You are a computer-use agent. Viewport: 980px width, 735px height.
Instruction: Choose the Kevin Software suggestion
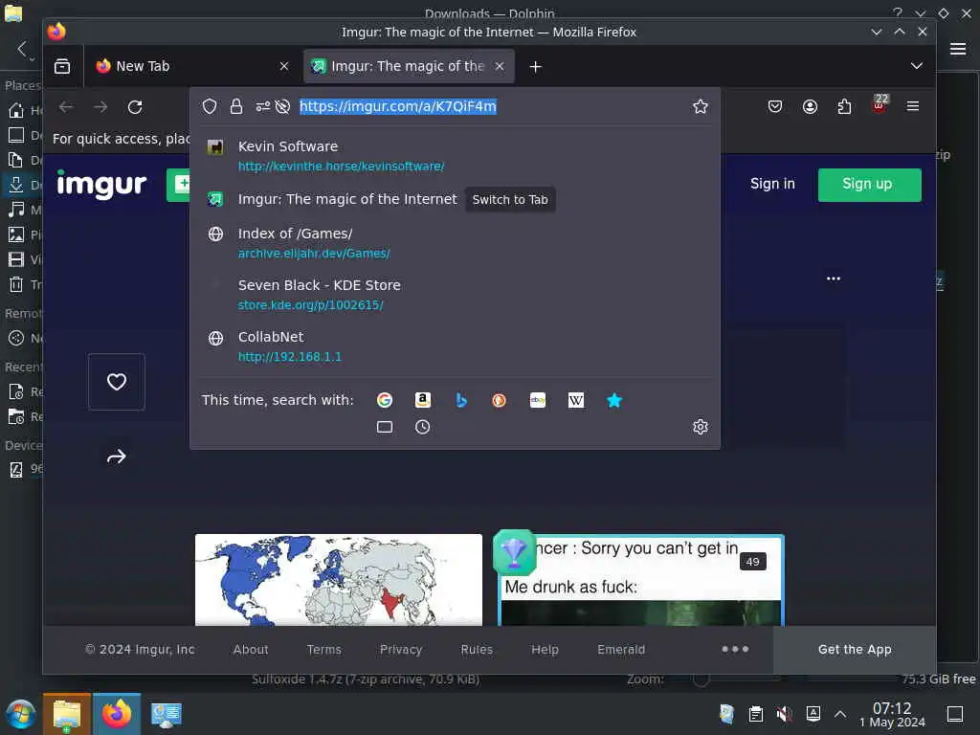(455, 156)
